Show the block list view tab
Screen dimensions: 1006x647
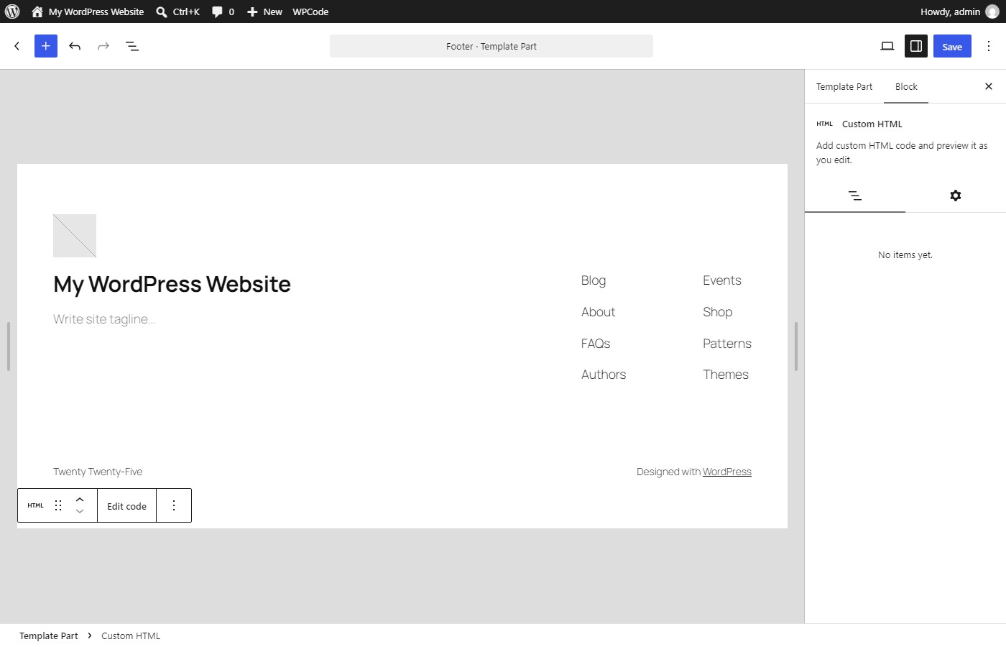pyautogui.click(x=855, y=196)
